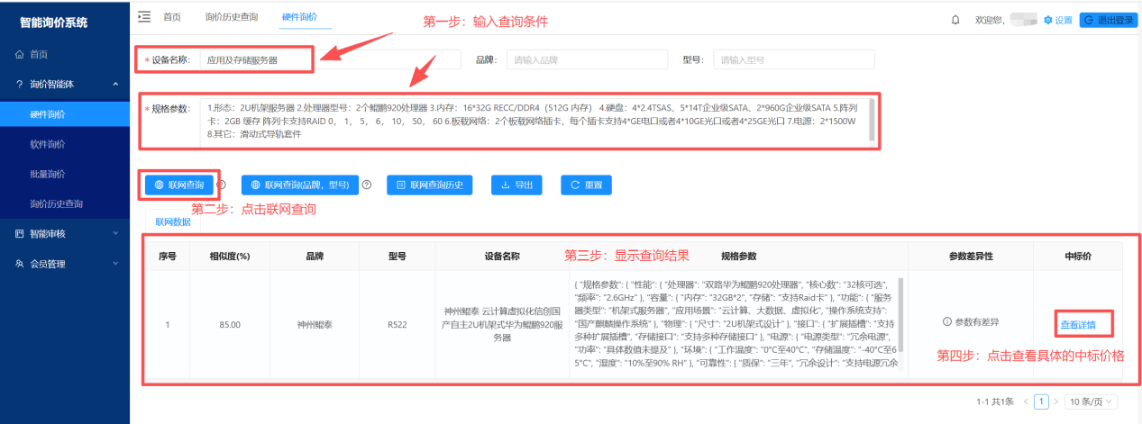Click the 规格参数 textarea scrollbar
This screenshot has width=1142, height=424.
[x=871, y=119]
